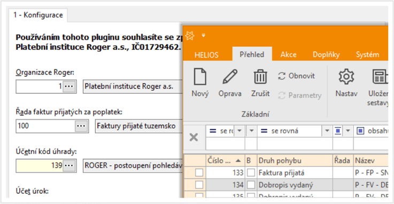The width and height of the screenshot is (394, 204).
Task: Browse Účetní kód úhrady ellipsis button
Action: coord(69,166)
